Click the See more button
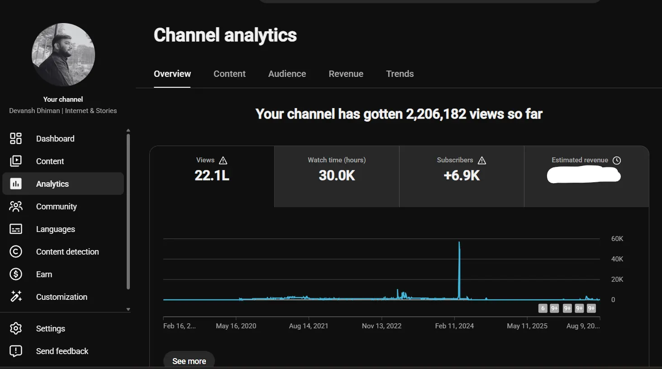Image resolution: width=662 pixels, height=369 pixels. click(189, 361)
